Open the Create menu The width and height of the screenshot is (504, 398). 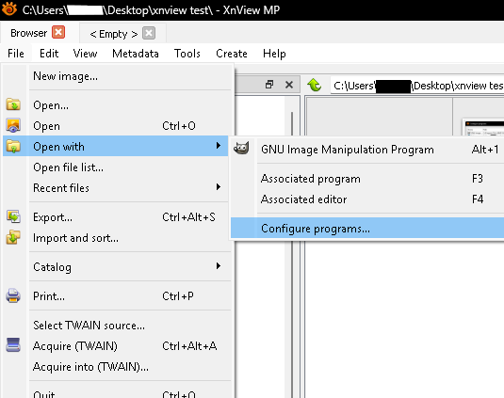tap(232, 54)
